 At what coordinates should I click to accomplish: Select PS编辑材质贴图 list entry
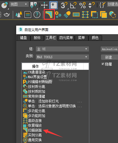point(40,82)
